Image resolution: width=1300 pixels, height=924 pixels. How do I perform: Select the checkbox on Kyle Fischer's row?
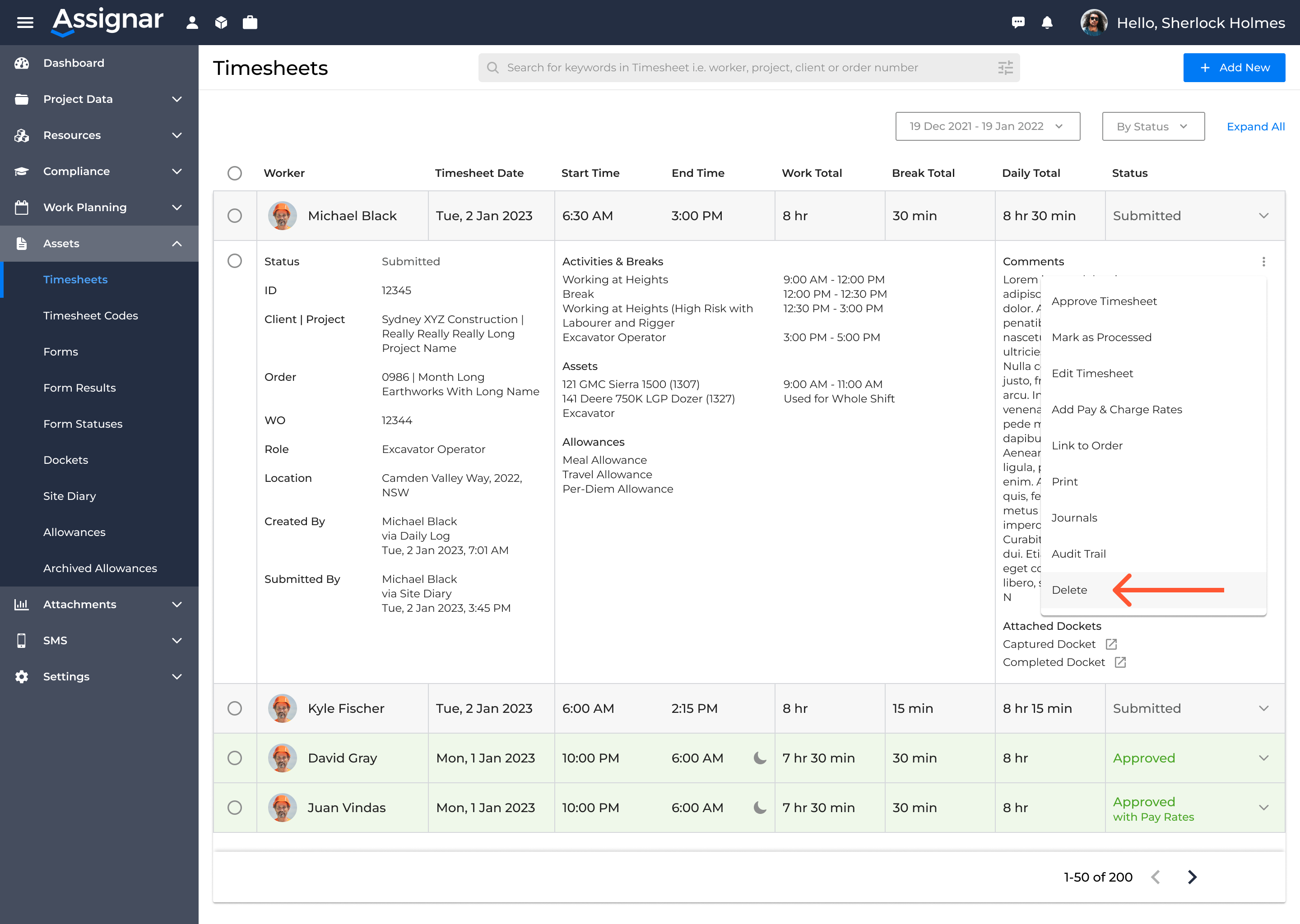(235, 708)
